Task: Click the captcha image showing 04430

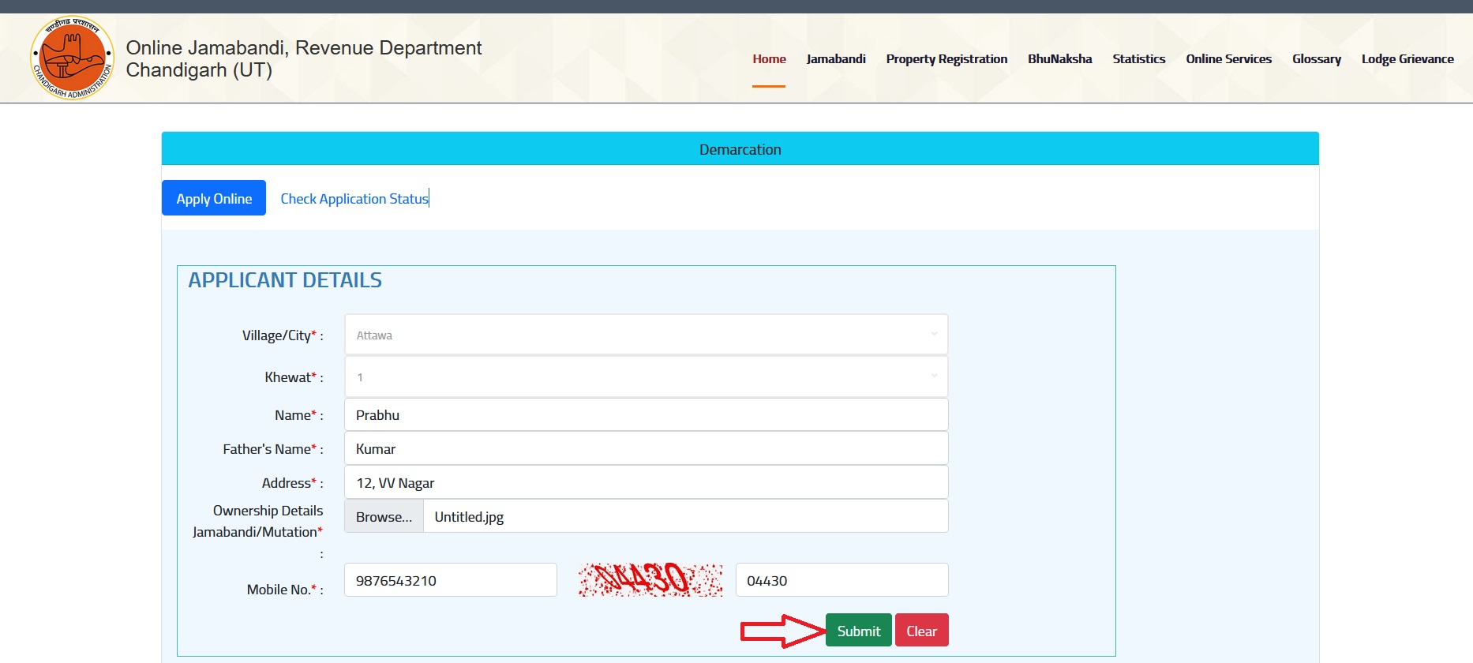Action: click(x=650, y=579)
